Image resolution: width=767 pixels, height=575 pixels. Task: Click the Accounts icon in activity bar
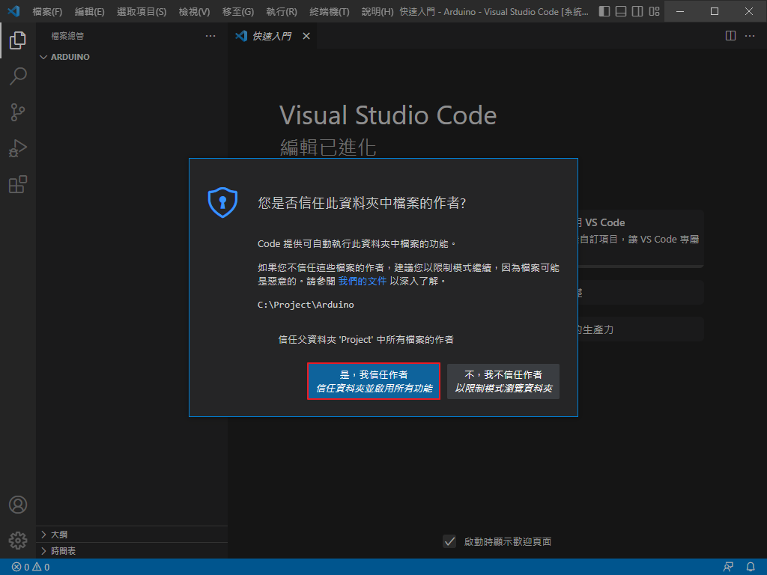click(x=18, y=505)
